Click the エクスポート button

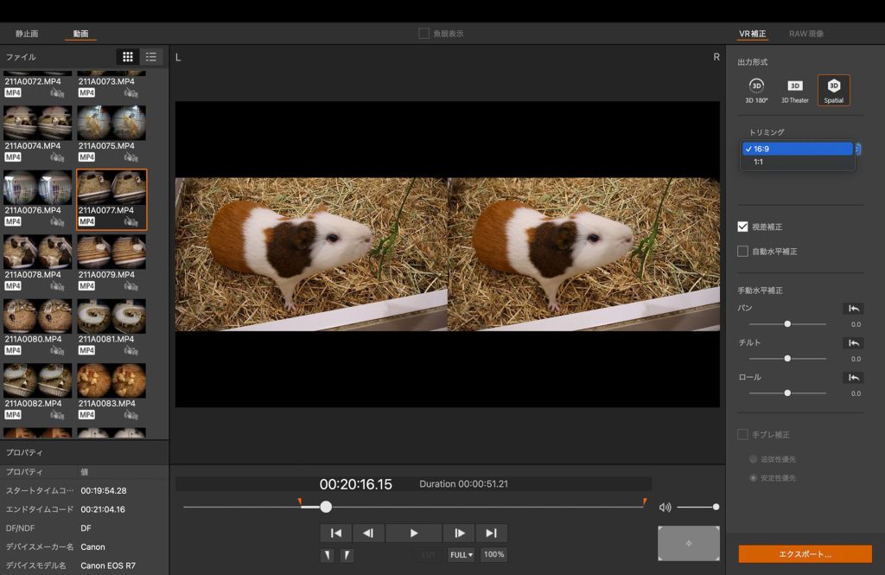point(805,554)
